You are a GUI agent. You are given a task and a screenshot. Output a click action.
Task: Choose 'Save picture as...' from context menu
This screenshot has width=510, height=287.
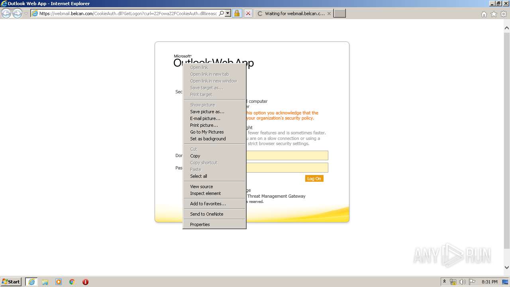pyautogui.click(x=214, y=112)
